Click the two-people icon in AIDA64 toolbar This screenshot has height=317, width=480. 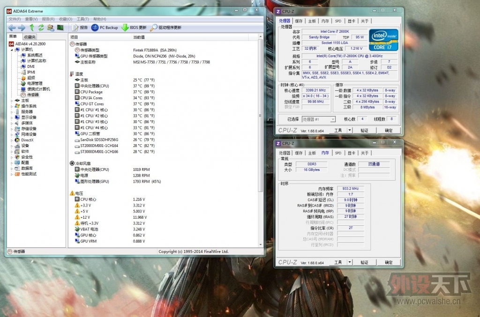[51, 28]
